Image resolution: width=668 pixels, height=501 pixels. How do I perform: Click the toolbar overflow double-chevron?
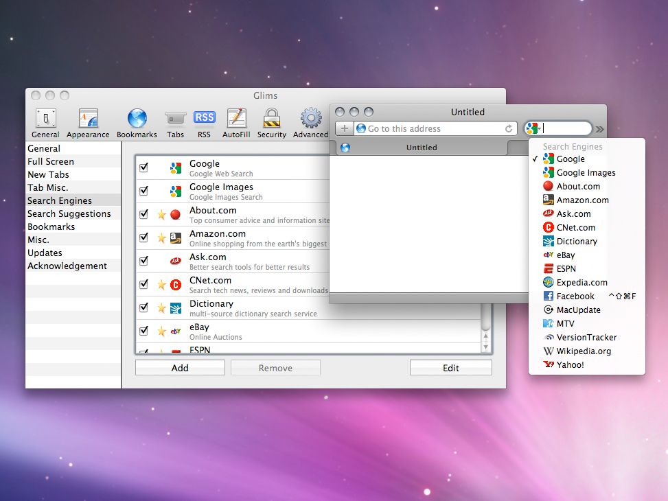tap(600, 129)
